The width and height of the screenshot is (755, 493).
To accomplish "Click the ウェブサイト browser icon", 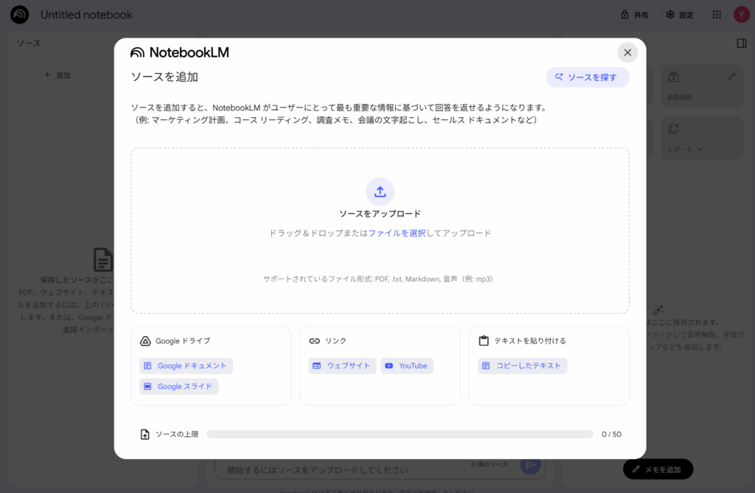I will tap(316, 366).
